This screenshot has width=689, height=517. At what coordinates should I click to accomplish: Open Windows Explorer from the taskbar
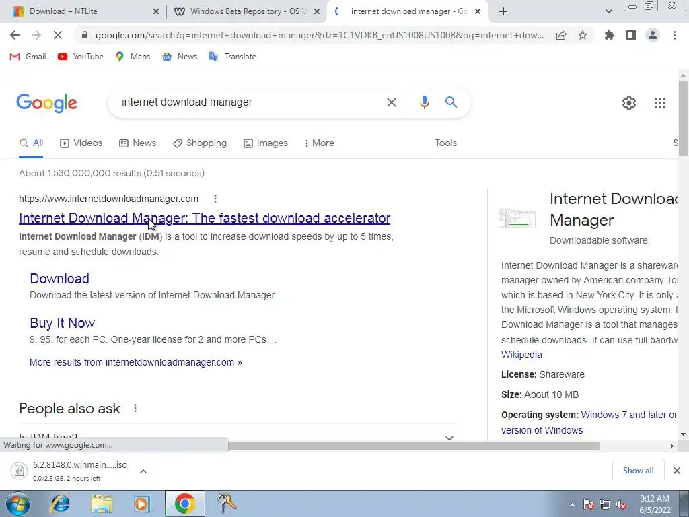coord(102,504)
